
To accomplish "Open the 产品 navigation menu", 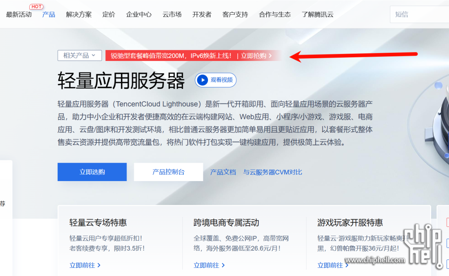I will [49, 15].
